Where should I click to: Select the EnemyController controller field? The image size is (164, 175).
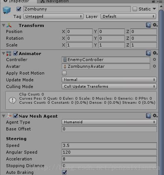[106, 60]
